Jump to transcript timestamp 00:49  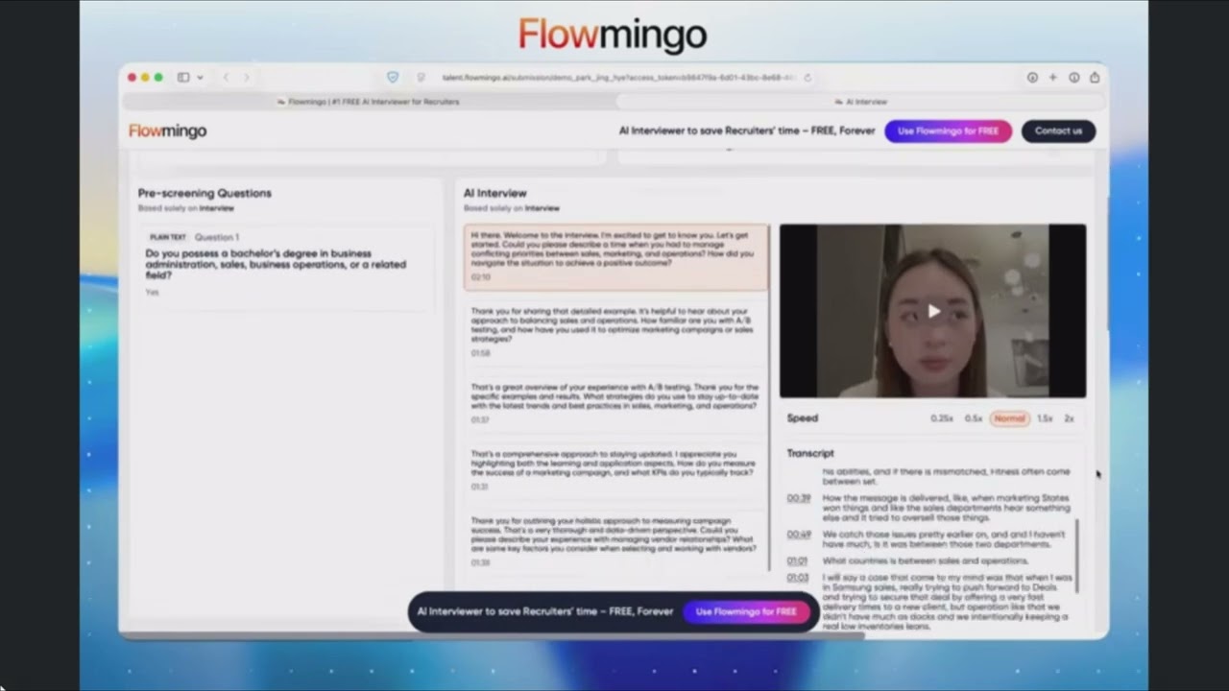click(799, 535)
